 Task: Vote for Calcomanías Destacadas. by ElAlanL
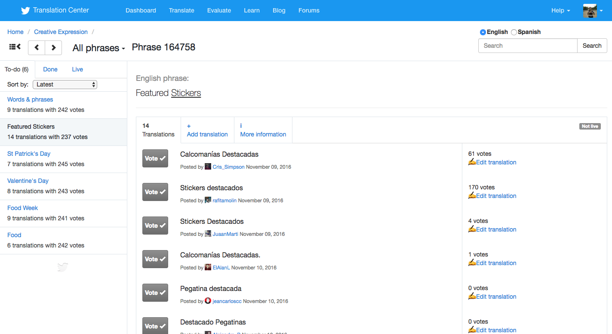[x=155, y=259]
